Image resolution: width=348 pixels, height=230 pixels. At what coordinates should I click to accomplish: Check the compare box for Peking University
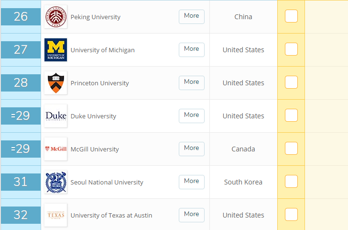pyautogui.click(x=291, y=16)
